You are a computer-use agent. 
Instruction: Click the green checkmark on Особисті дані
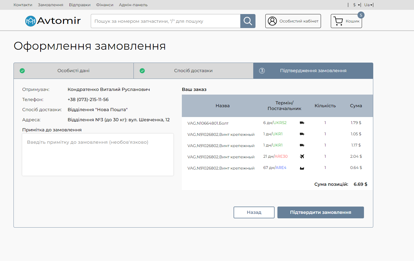point(22,71)
